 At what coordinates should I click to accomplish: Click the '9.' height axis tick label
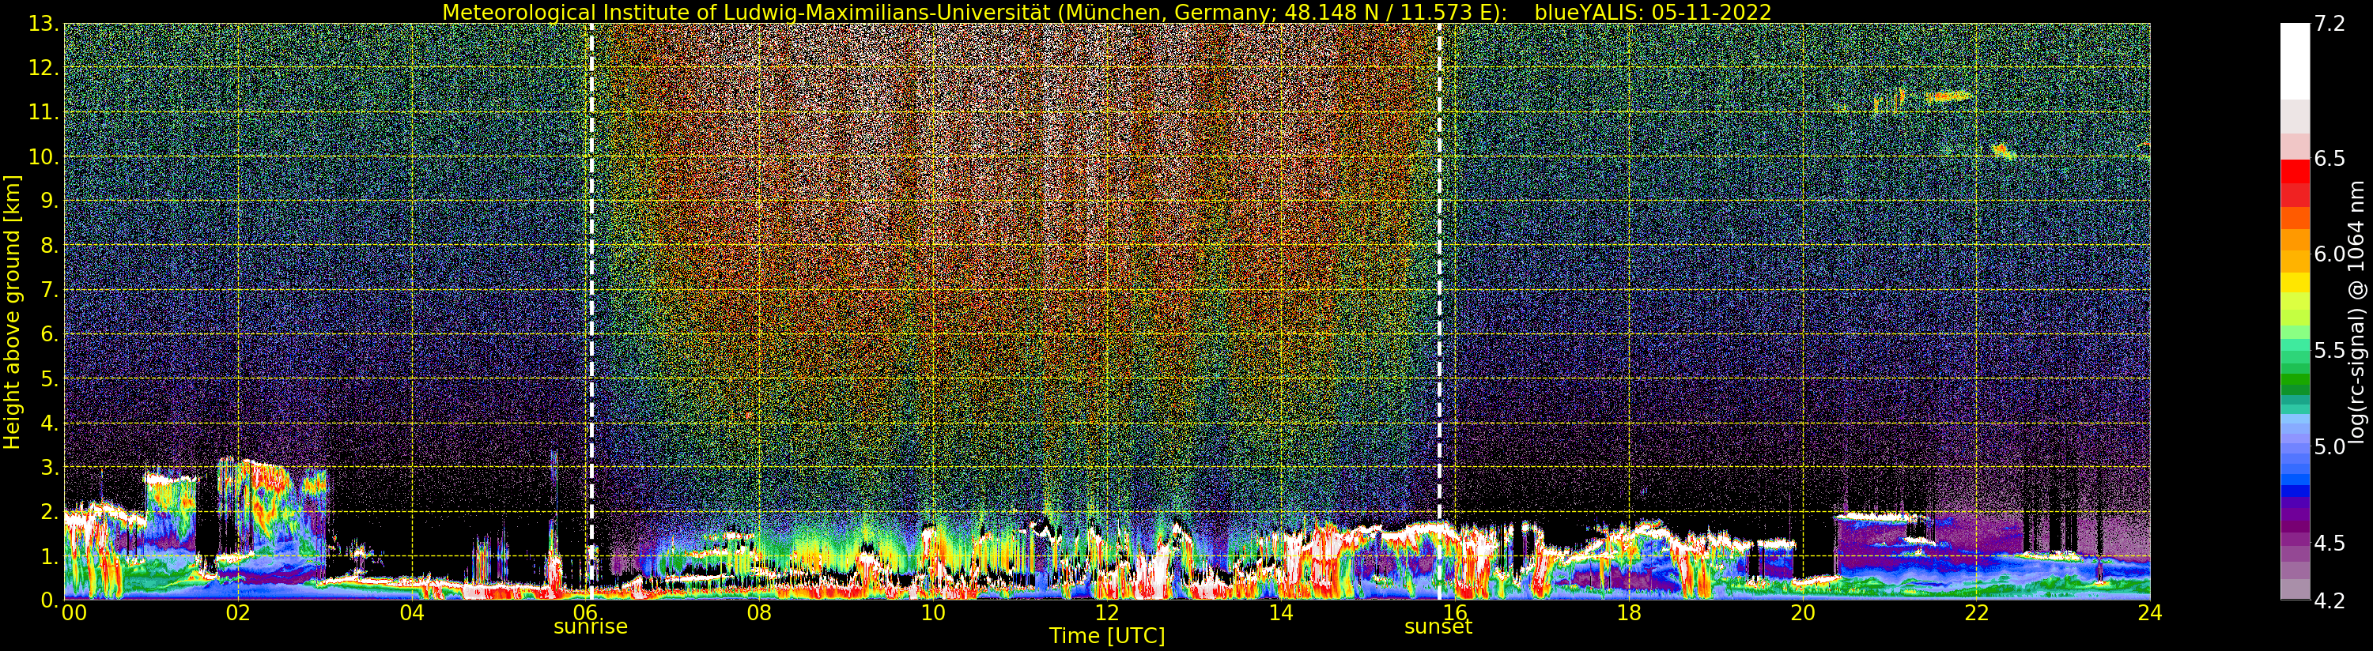(x=50, y=201)
